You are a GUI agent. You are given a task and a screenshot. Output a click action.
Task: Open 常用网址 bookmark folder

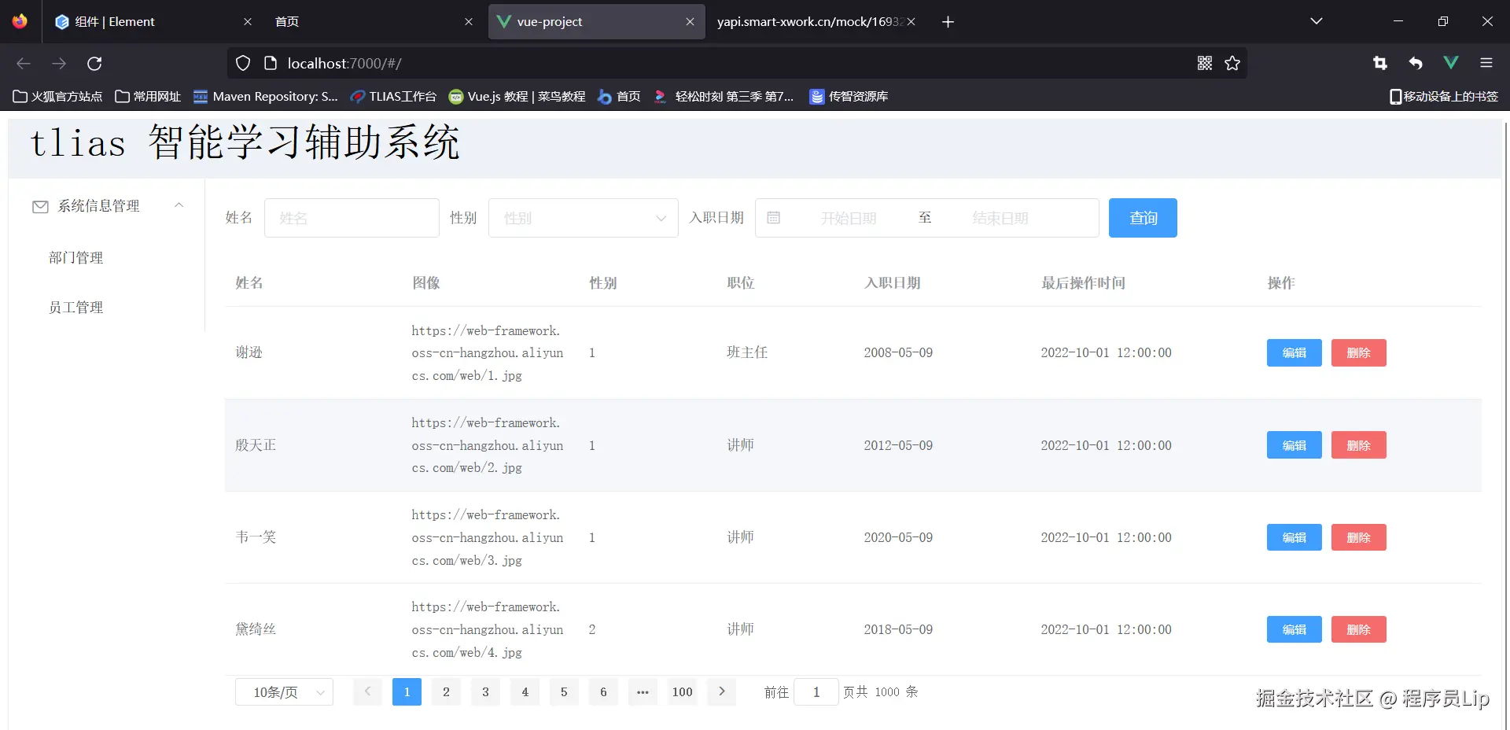[148, 97]
